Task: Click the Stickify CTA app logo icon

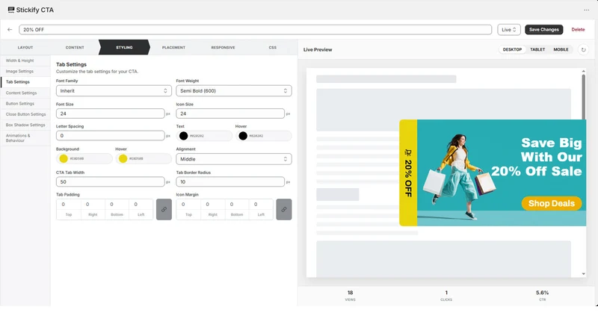Action: [11, 10]
